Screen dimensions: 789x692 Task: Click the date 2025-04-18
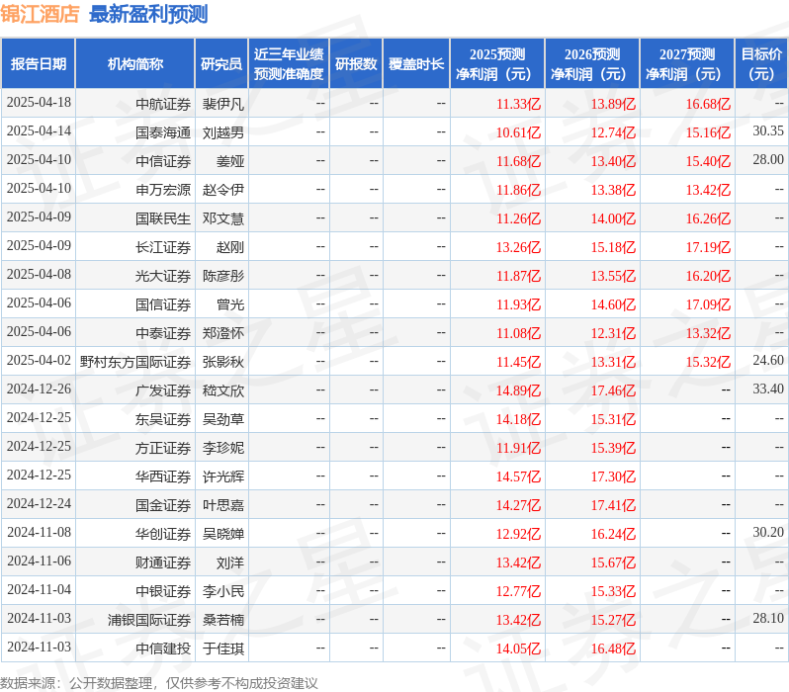[39, 103]
